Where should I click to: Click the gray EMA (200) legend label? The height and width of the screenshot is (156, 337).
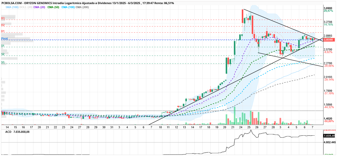[82, 7]
